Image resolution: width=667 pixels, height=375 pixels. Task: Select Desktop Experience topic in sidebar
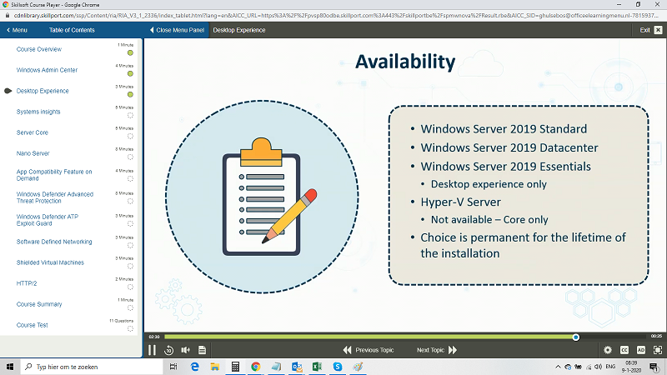click(43, 91)
